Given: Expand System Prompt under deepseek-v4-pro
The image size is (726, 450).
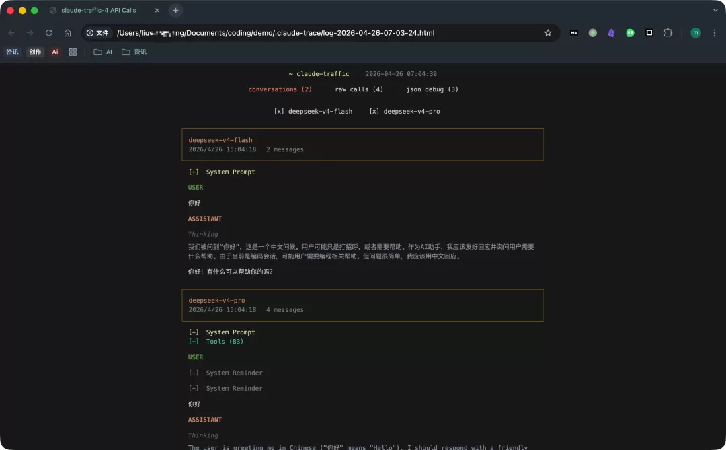Looking at the screenshot, I should (221, 332).
